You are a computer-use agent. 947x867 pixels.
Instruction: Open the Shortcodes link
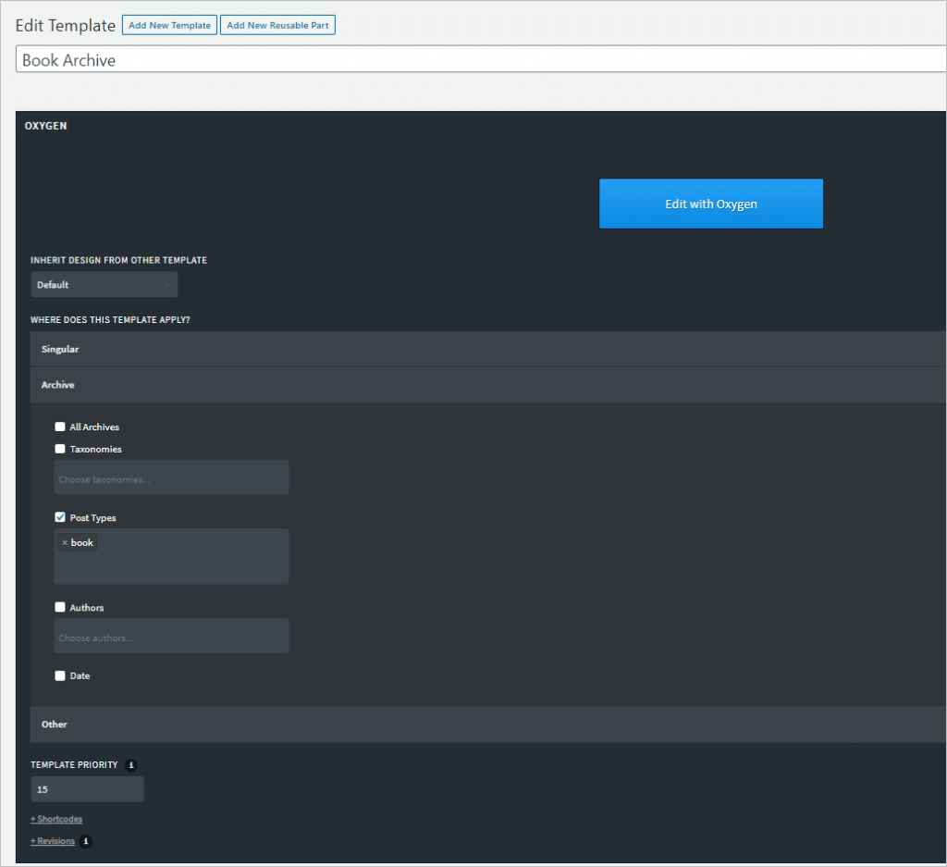click(x=56, y=819)
